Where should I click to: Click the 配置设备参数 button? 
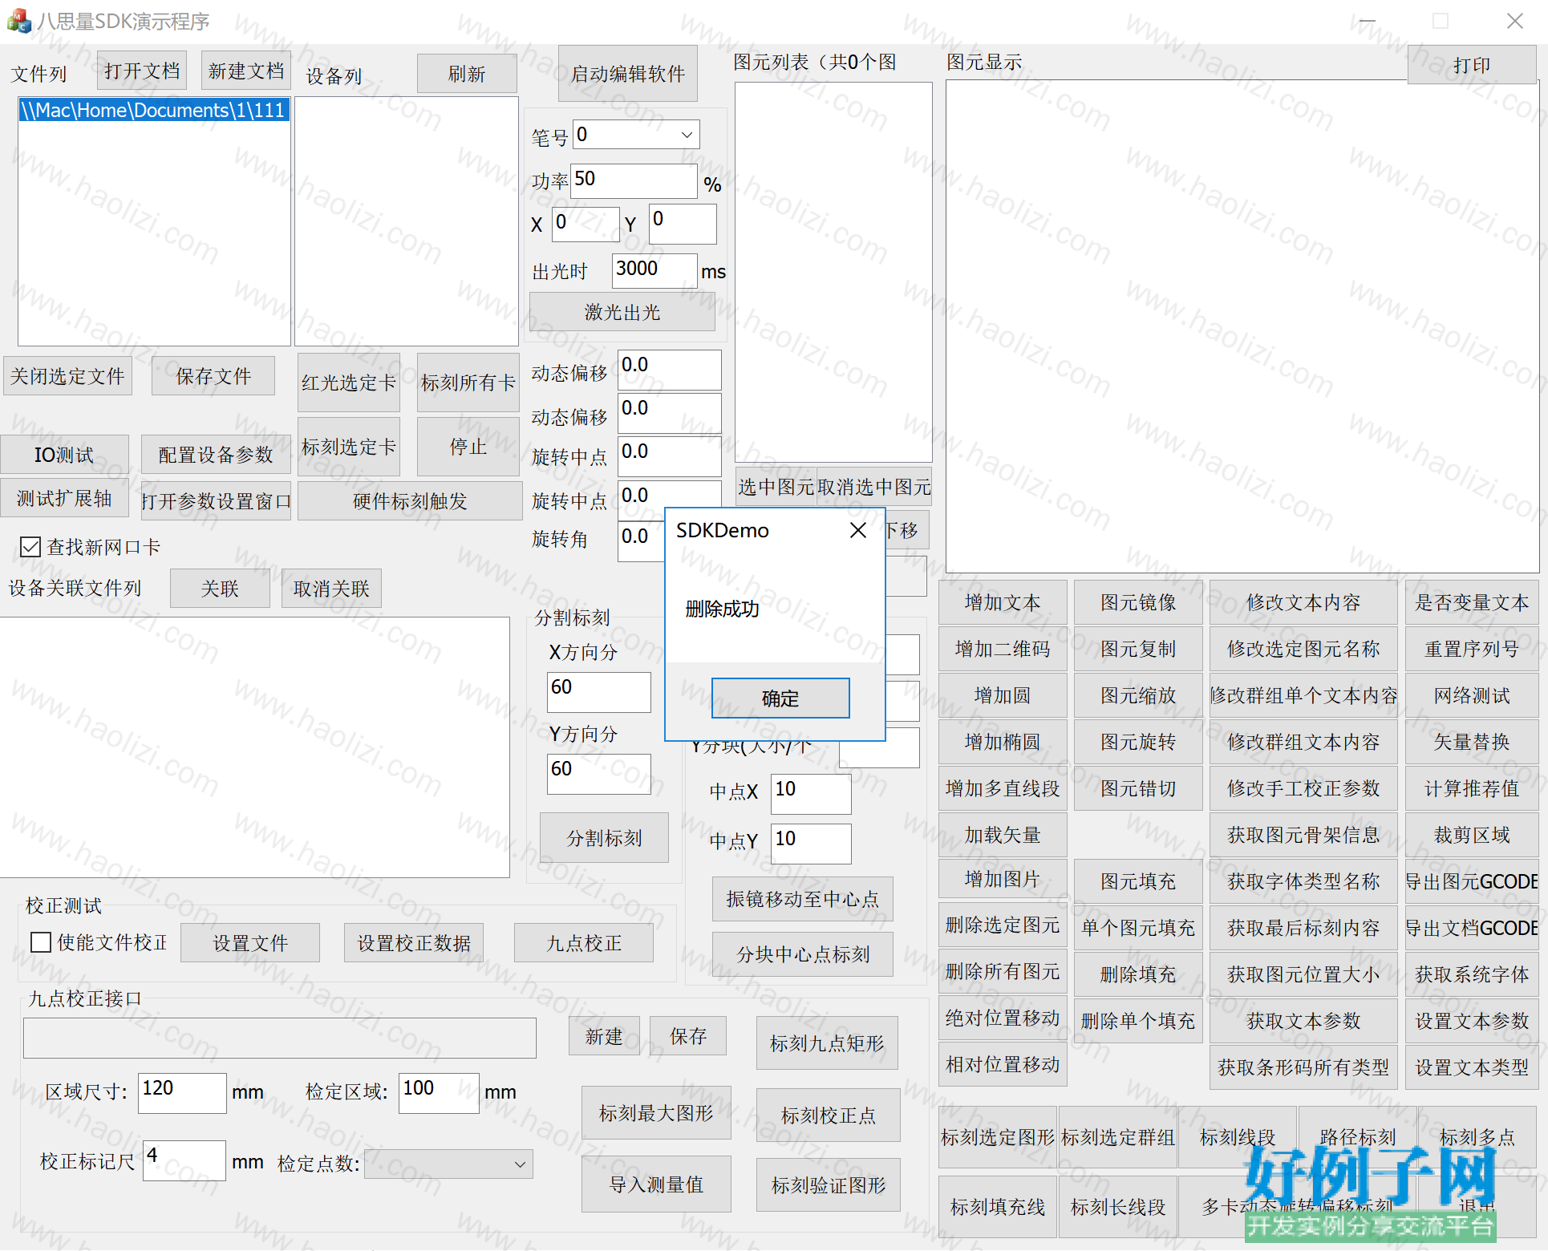[216, 455]
